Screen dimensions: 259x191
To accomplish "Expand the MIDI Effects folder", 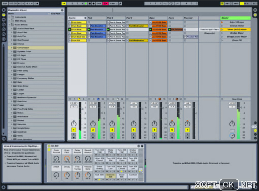I will (9, 21).
